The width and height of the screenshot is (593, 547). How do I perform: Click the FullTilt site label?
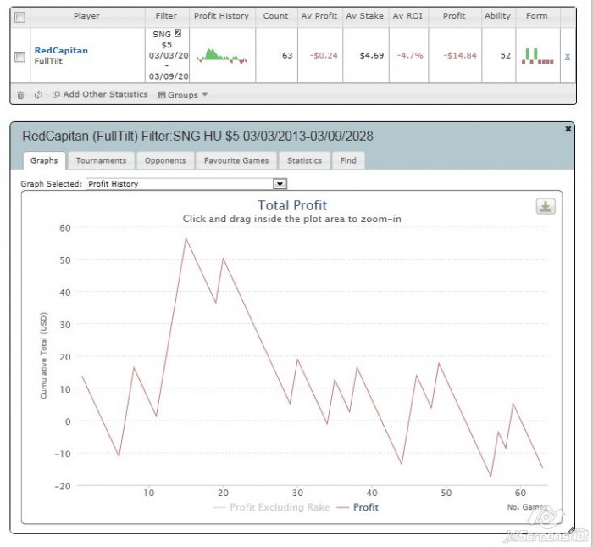click(x=48, y=61)
